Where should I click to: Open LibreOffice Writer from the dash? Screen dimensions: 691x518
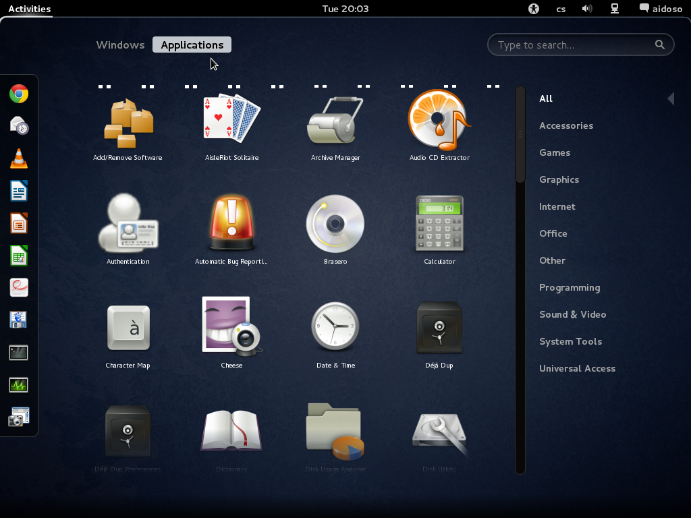click(19, 191)
